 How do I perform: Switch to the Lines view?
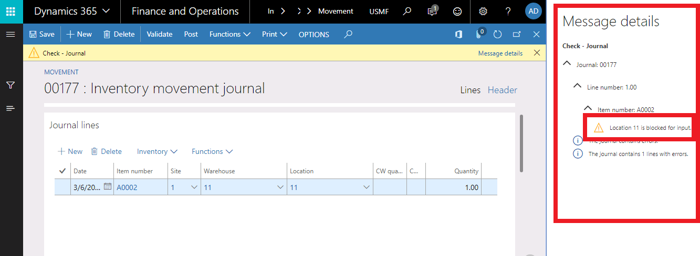(471, 90)
